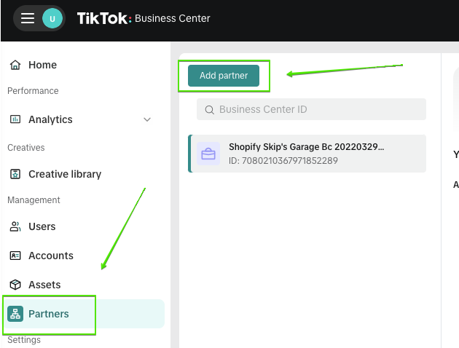
Task: Open the Accounts page
Action: click(x=51, y=256)
